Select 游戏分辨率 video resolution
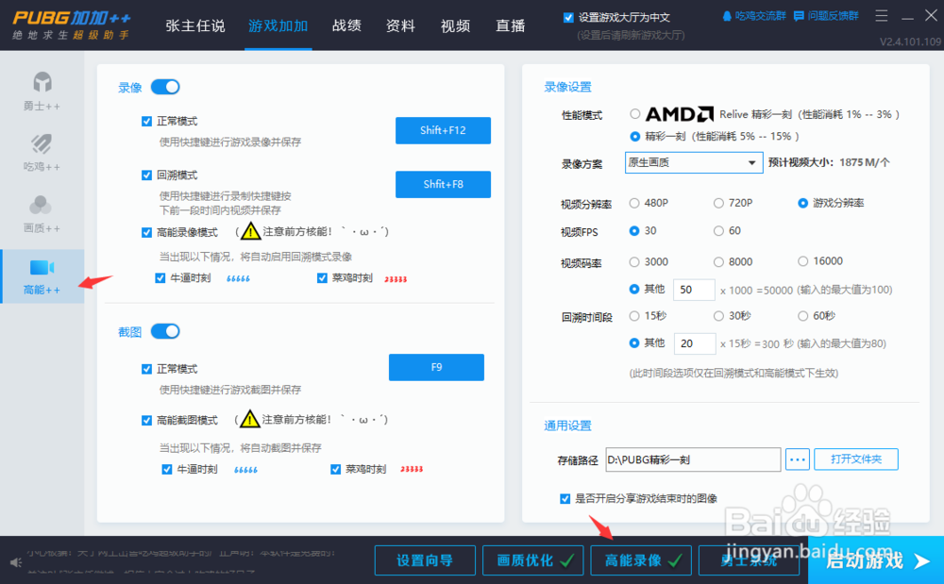The image size is (944, 584). [802, 203]
